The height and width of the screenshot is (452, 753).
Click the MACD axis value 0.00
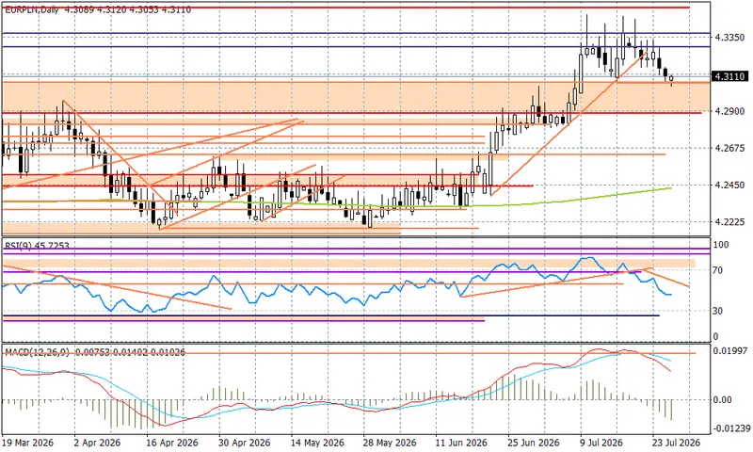click(x=723, y=399)
